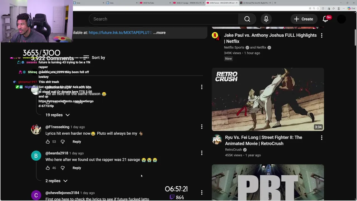
Task: Open Copilot Chat in browser toolbar
Action: [x=351, y=9]
